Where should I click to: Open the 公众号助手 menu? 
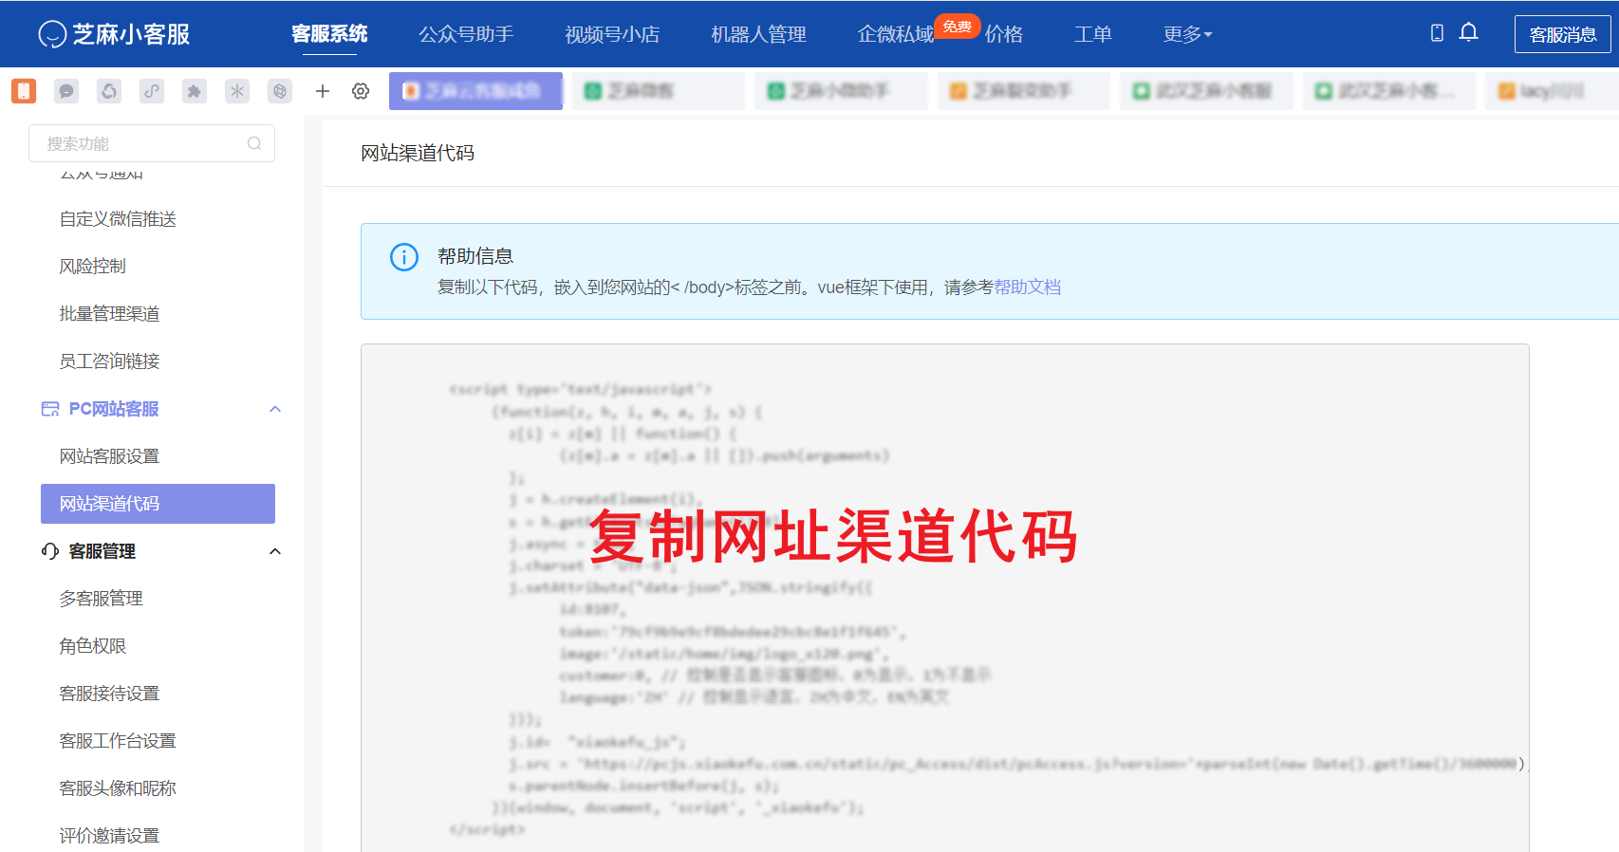pos(466,34)
